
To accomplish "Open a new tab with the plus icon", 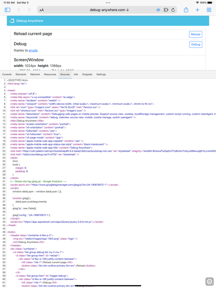I will [198, 10].
